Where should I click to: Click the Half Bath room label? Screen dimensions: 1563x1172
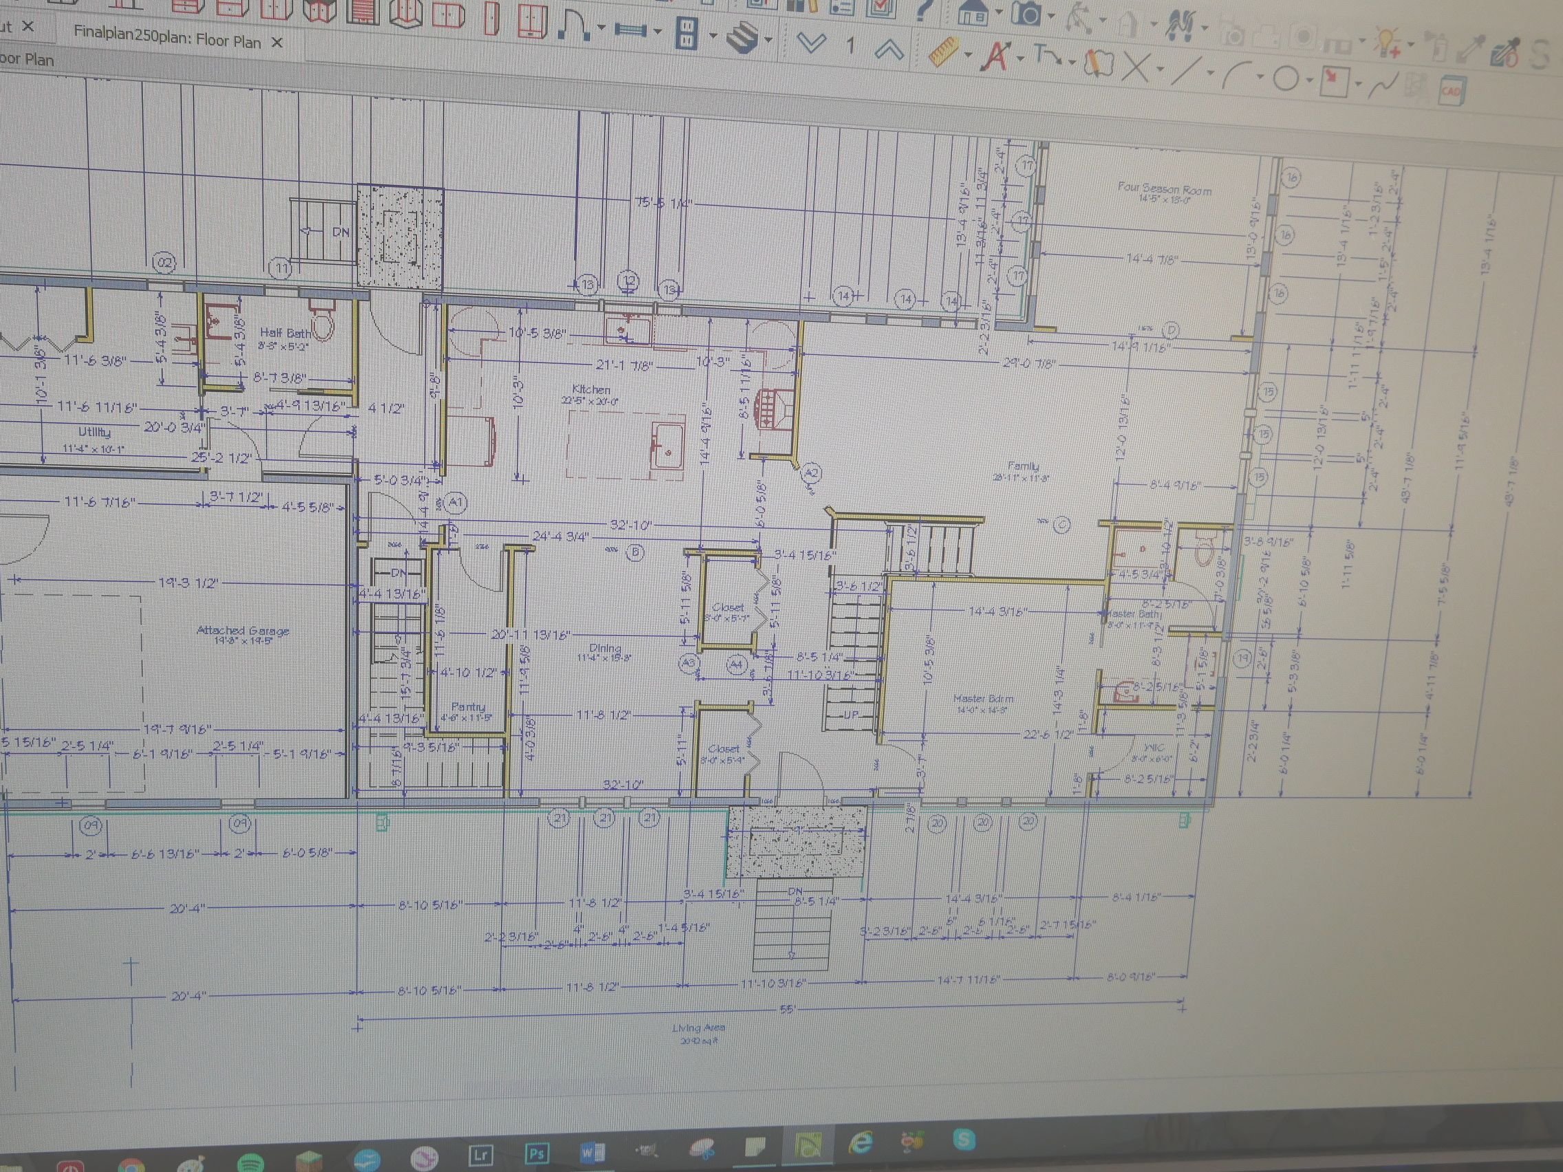(285, 332)
